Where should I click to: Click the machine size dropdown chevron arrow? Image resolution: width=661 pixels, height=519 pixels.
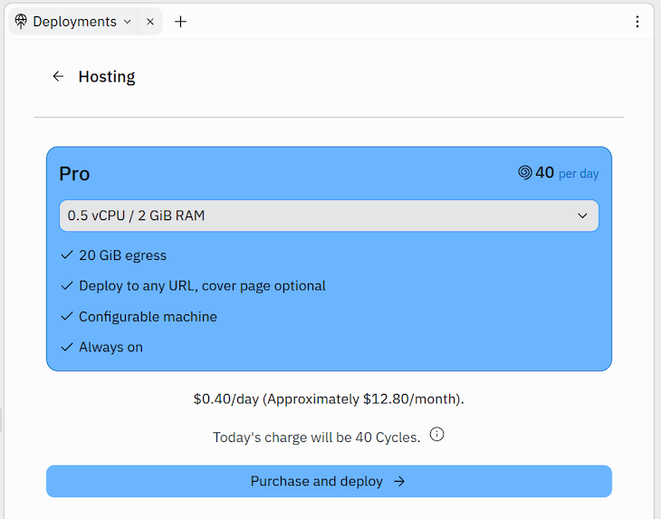tap(582, 216)
